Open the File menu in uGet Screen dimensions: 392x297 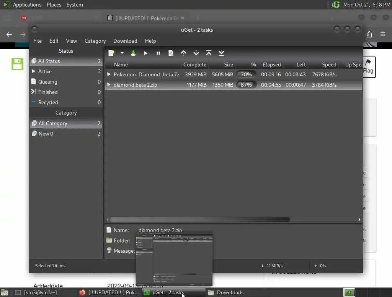(x=38, y=41)
